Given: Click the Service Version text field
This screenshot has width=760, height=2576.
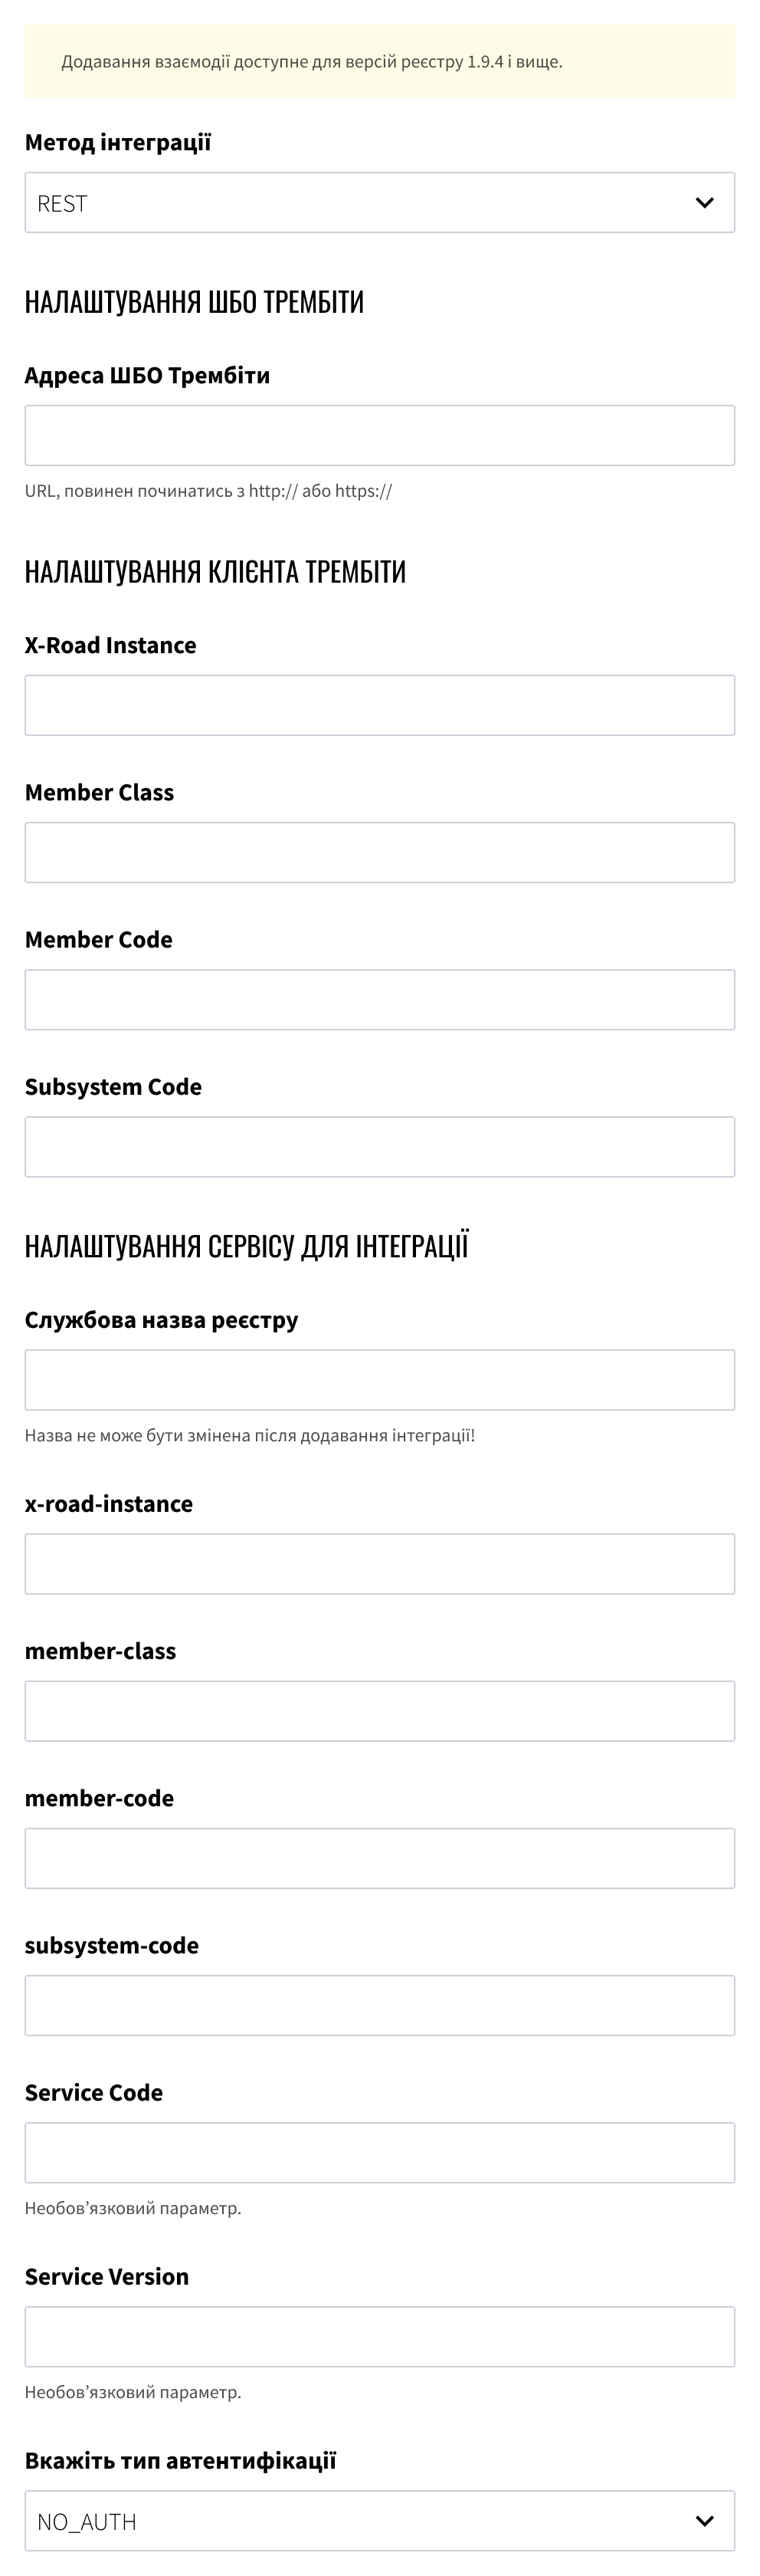Looking at the screenshot, I should tap(379, 2336).
